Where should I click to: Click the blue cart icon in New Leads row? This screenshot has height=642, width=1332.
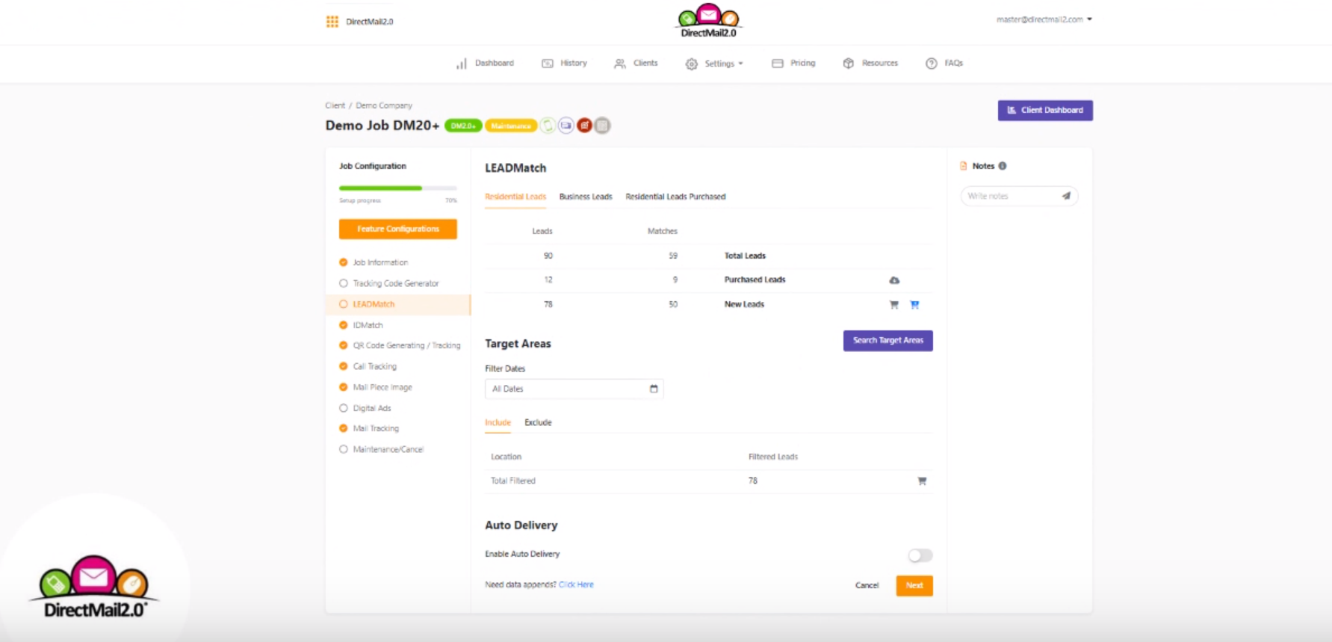[x=915, y=305]
